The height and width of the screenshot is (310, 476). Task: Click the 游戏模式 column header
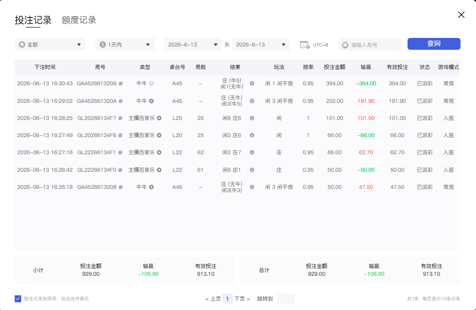click(448, 67)
